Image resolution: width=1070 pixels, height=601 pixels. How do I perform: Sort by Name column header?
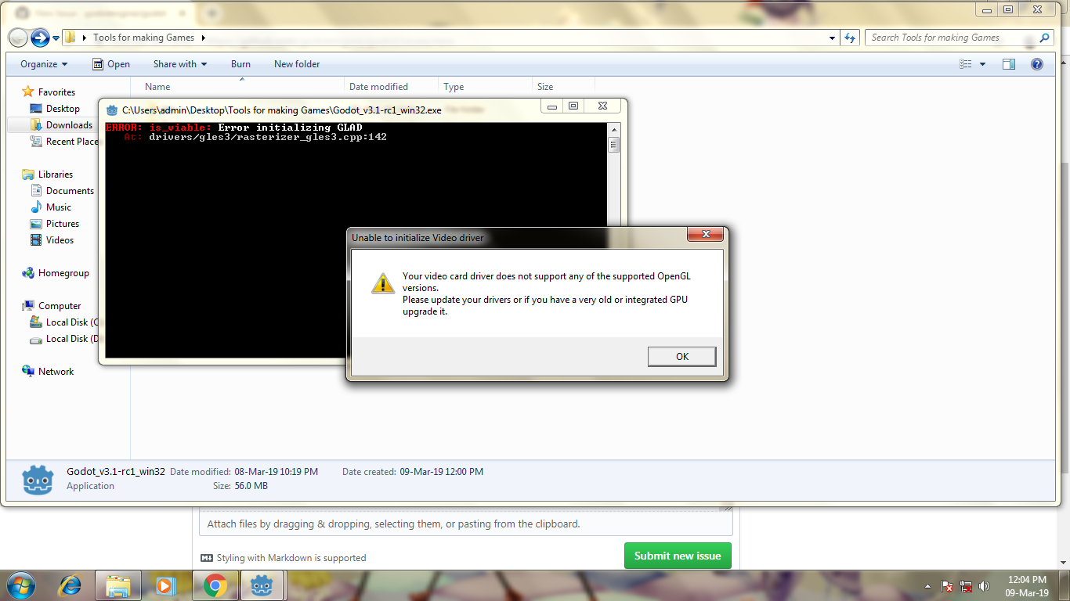[x=157, y=87]
